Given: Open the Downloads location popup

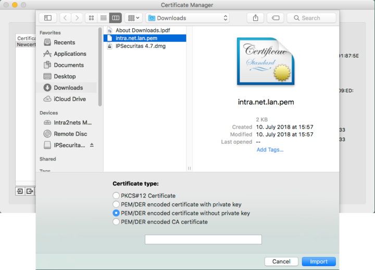Looking at the screenshot, I should (187, 18).
